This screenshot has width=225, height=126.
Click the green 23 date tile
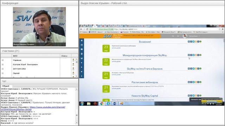point(106,48)
